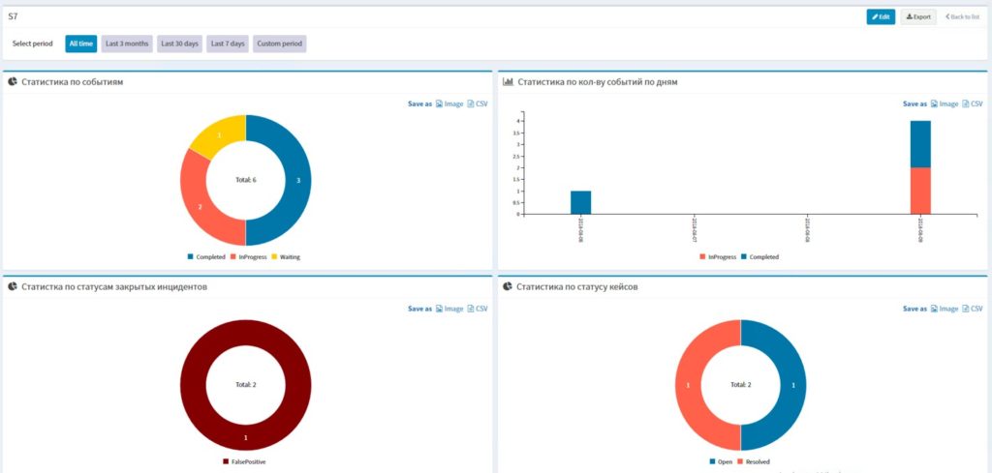The width and height of the screenshot is (992, 473).
Task: Export event statistics chart as CSV
Action: coord(478,103)
